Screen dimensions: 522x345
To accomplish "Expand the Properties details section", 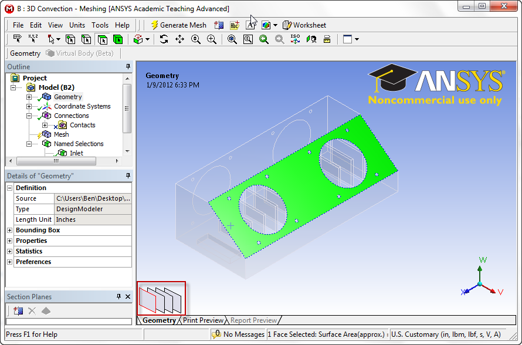I will (9, 241).
